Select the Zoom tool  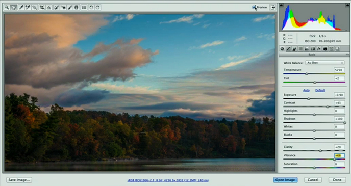7,7
